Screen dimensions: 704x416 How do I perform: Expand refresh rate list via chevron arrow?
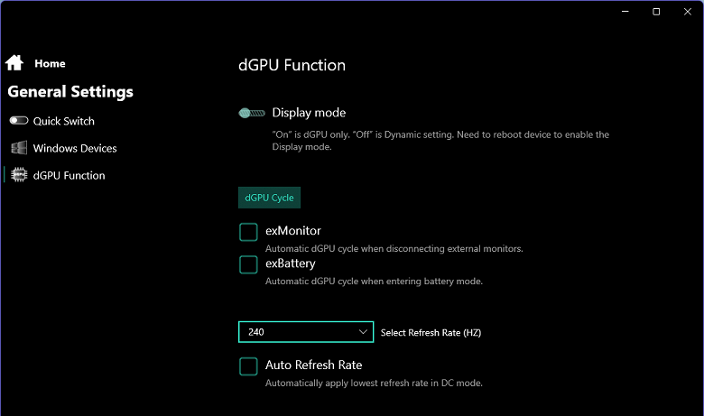tap(363, 332)
